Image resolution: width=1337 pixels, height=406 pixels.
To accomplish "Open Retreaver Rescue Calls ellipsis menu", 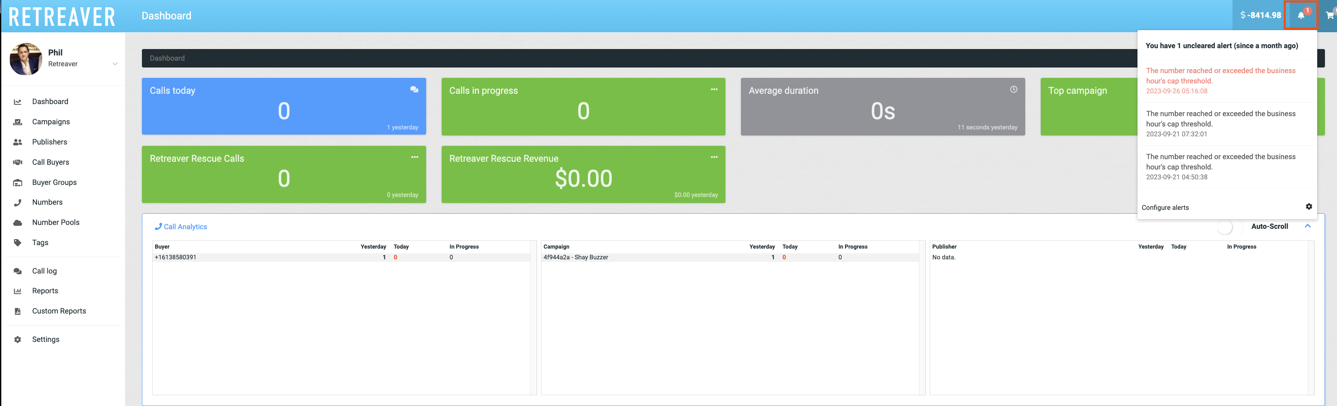I will click(x=414, y=157).
